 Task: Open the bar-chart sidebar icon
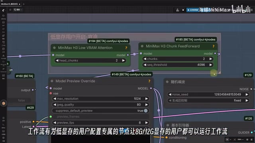pos(4,56)
